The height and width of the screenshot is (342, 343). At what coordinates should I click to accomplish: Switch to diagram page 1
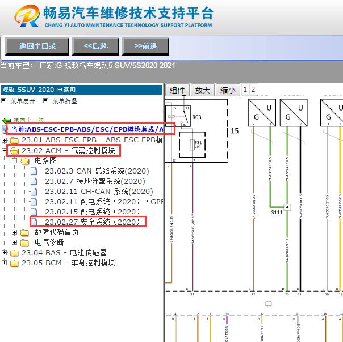(245, 90)
